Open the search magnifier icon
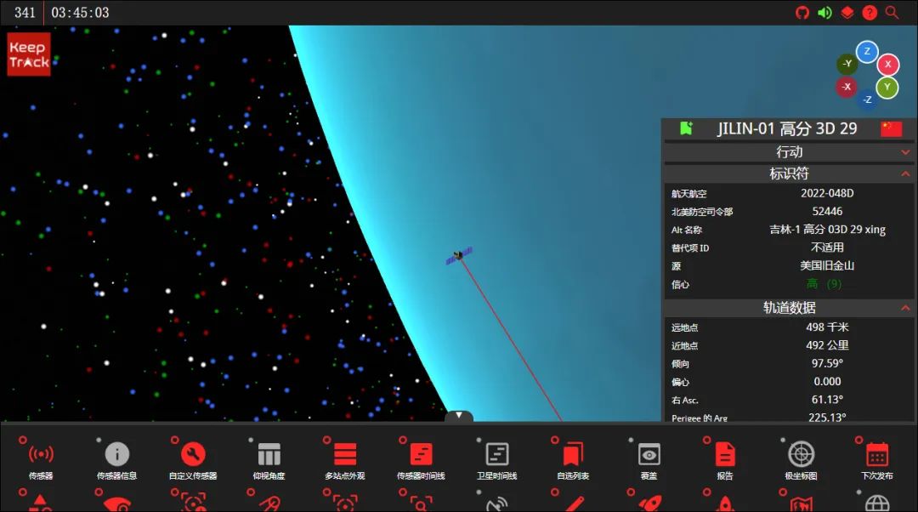The width and height of the screenshot is (918, 512). tap(892, 12)
